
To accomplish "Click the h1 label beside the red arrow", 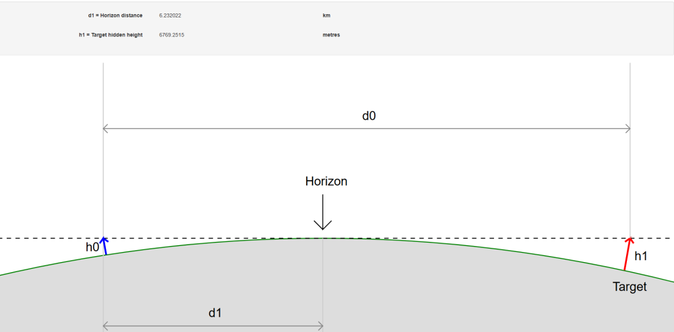I will point(641,256).
